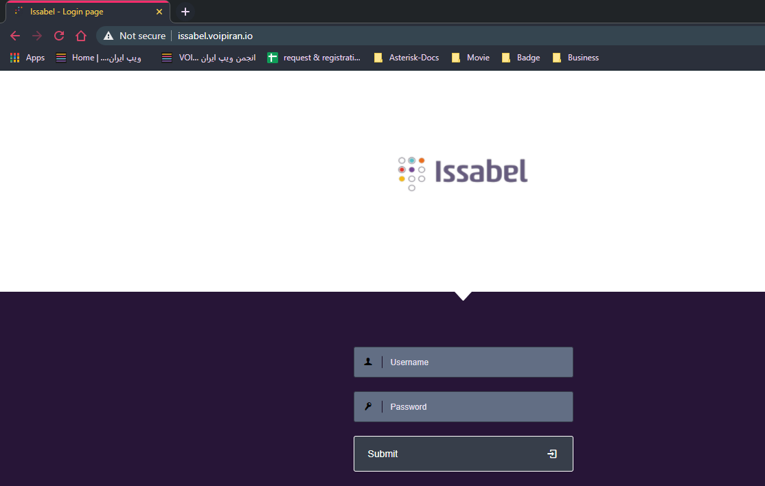This screenshot has height=486, width=765.
Task: Open the Badge bookmark folder
Action: click(521, 58)
